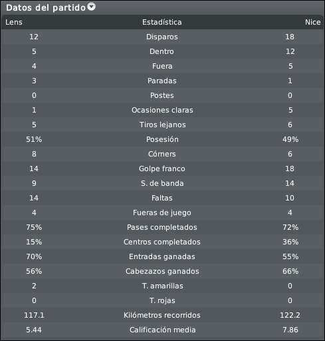
Task: Select the Lens column header
Action: 14,22
